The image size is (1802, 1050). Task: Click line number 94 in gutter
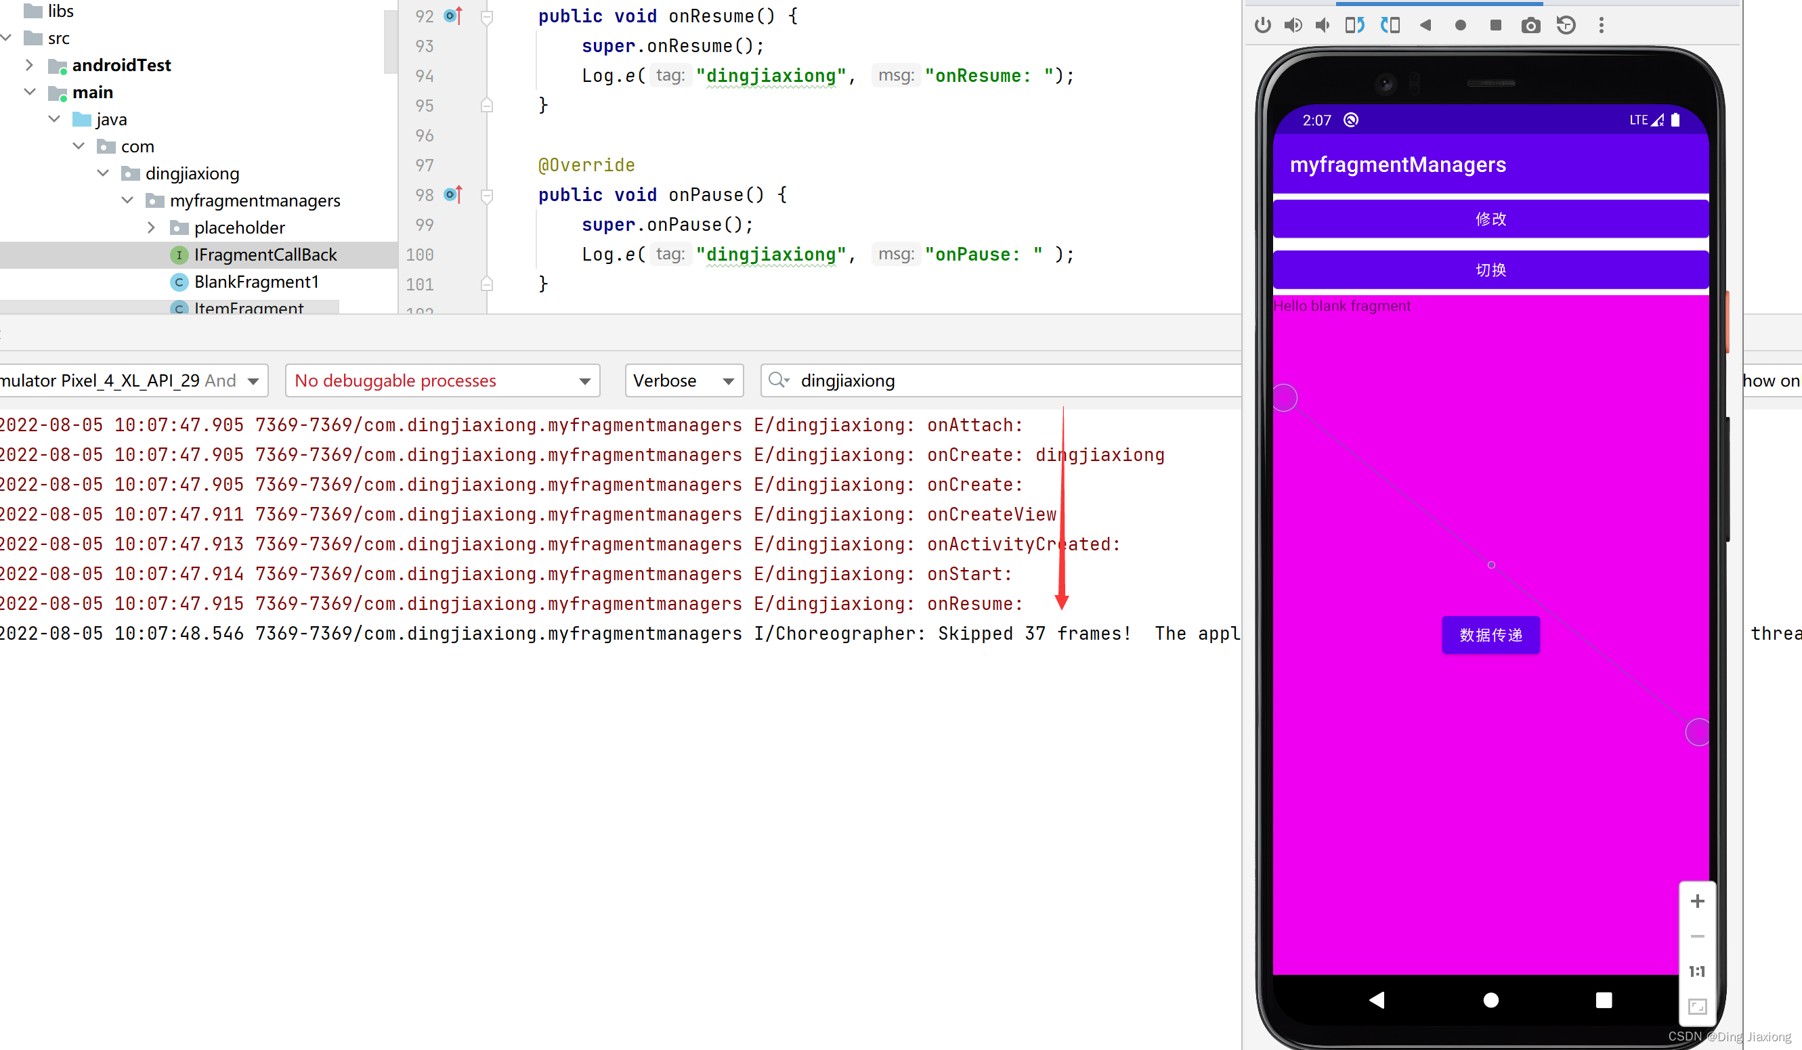click(x=424, y=76)
